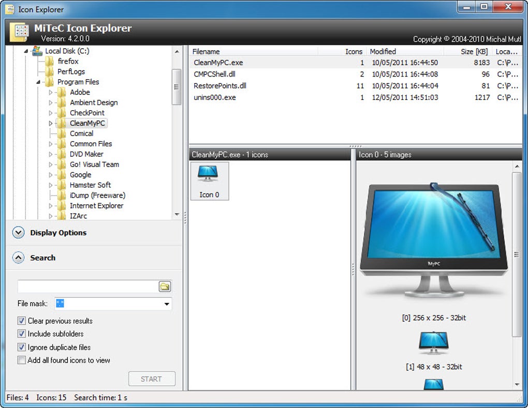Expand the Display Options section

pos(19,233)
